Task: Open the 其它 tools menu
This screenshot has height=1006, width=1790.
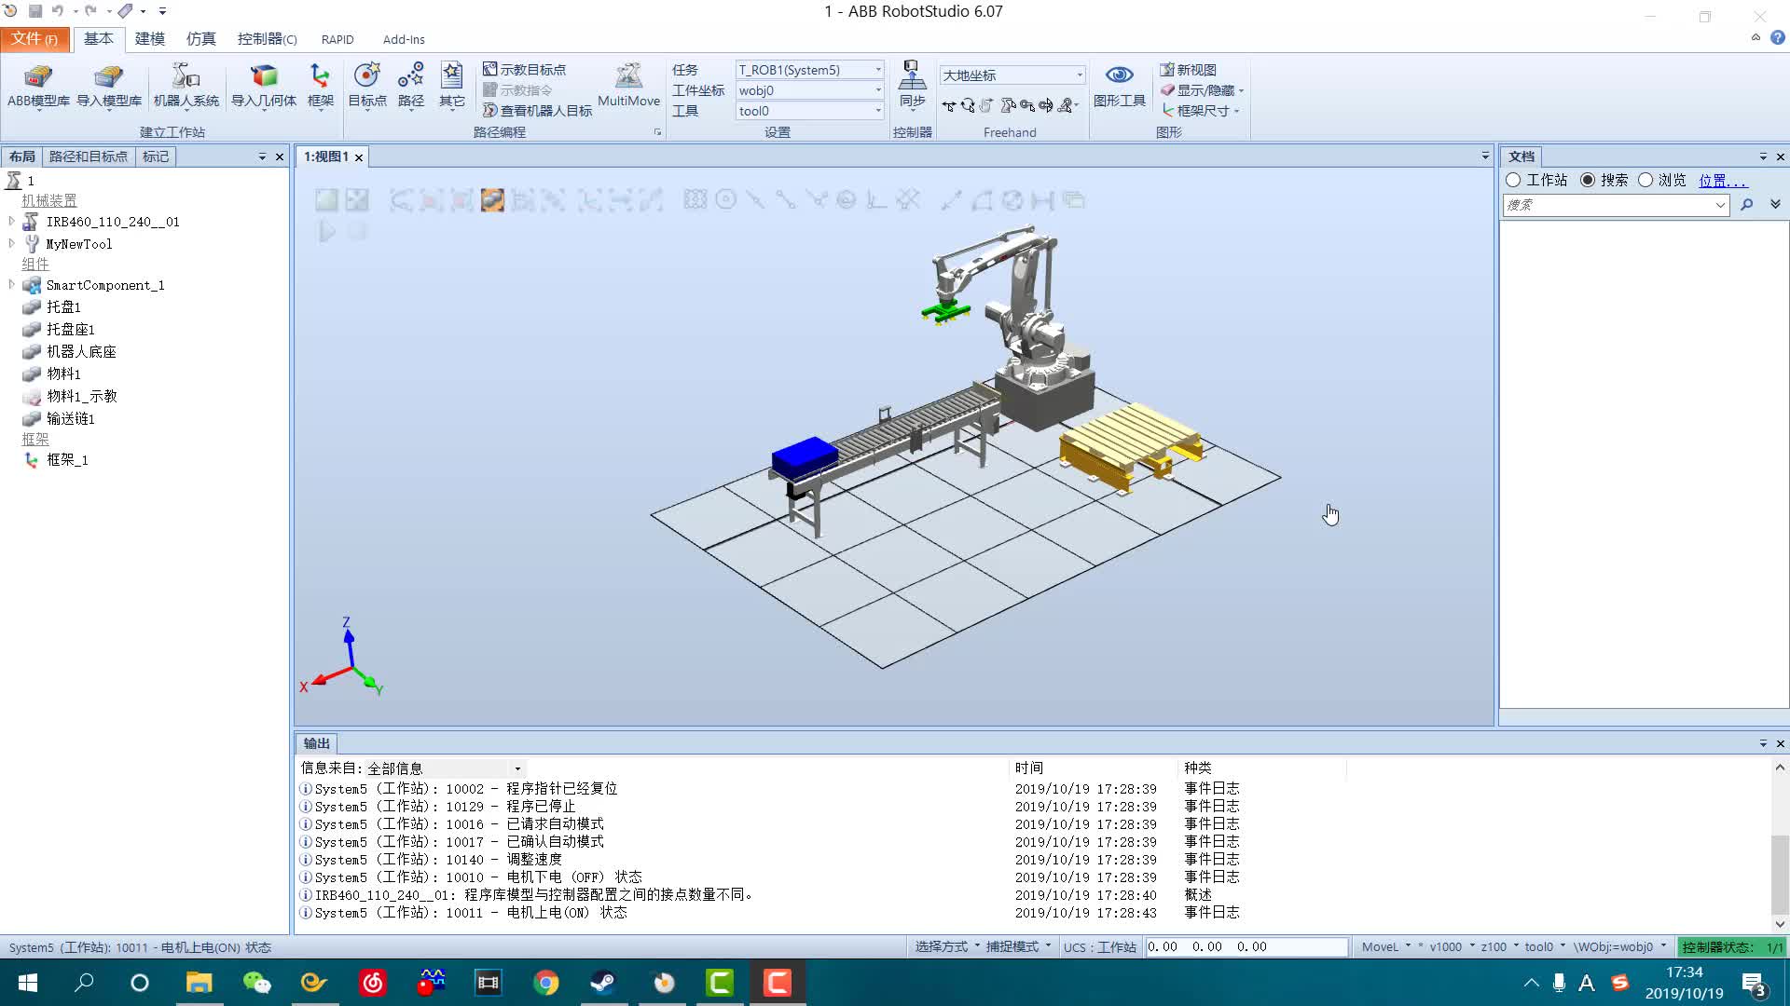Action: tap(452, 87)
